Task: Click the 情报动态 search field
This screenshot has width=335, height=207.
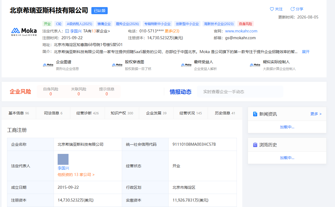Action: (x=240, y=92)
